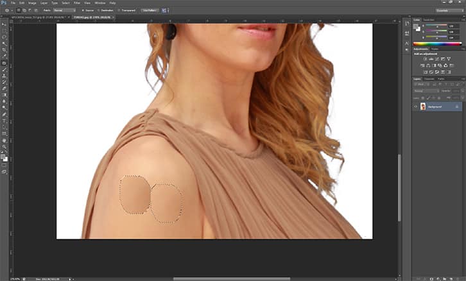Toggle lock image pixels in the Layers panel
Screen dimensions: 466x281
click(x=428, y=98)
